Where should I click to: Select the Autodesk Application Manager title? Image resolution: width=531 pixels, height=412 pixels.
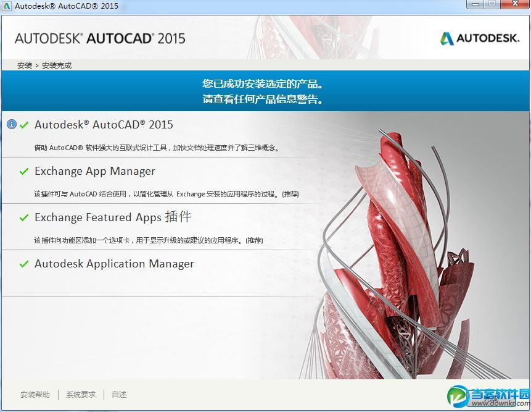(x=114, y=264)
